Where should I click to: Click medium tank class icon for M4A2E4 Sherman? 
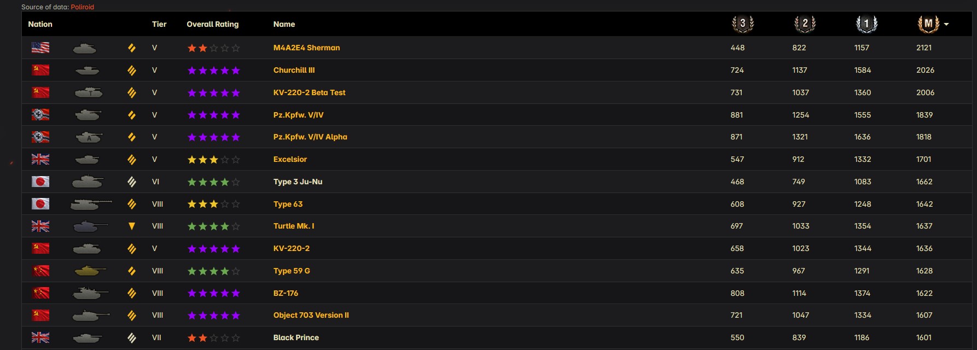point(132,48)
